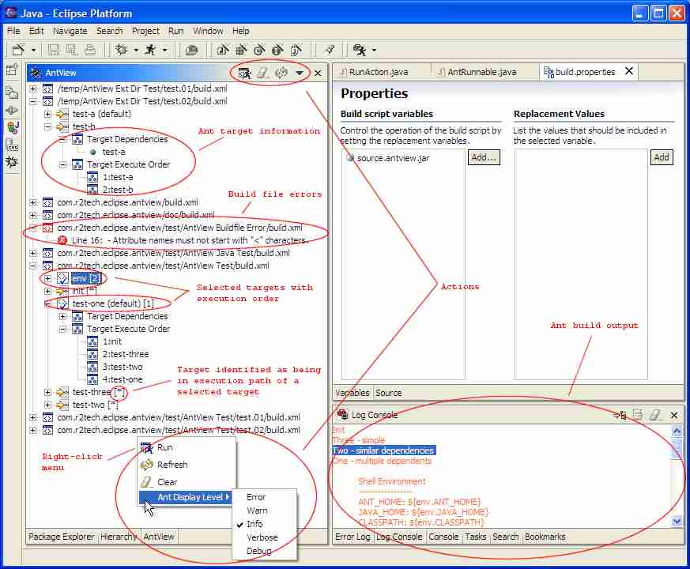The width and height of the screenshot is (690, 569).
Task: Click the Debug bug icon in main toolbar
Action: (x=122, y=50)
